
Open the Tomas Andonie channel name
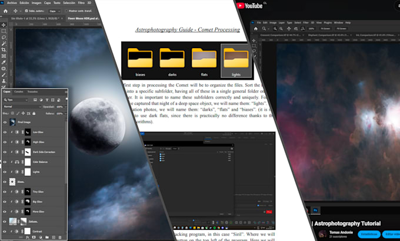341,232
